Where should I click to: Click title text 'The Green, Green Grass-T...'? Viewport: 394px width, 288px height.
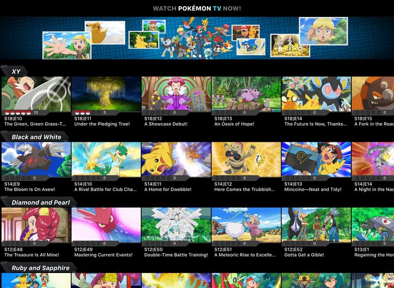coord(35,124)
